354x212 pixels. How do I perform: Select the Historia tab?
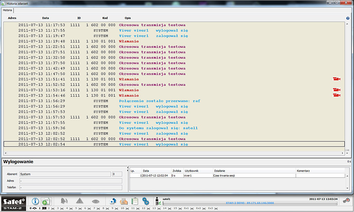[7, 10]
